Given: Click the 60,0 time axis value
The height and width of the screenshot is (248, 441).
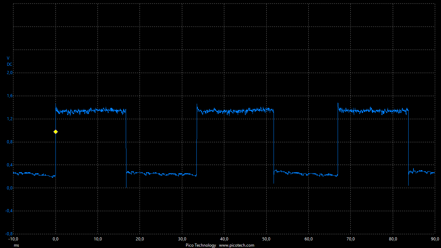Looking at the screenshot, I should tap(309, 239).
